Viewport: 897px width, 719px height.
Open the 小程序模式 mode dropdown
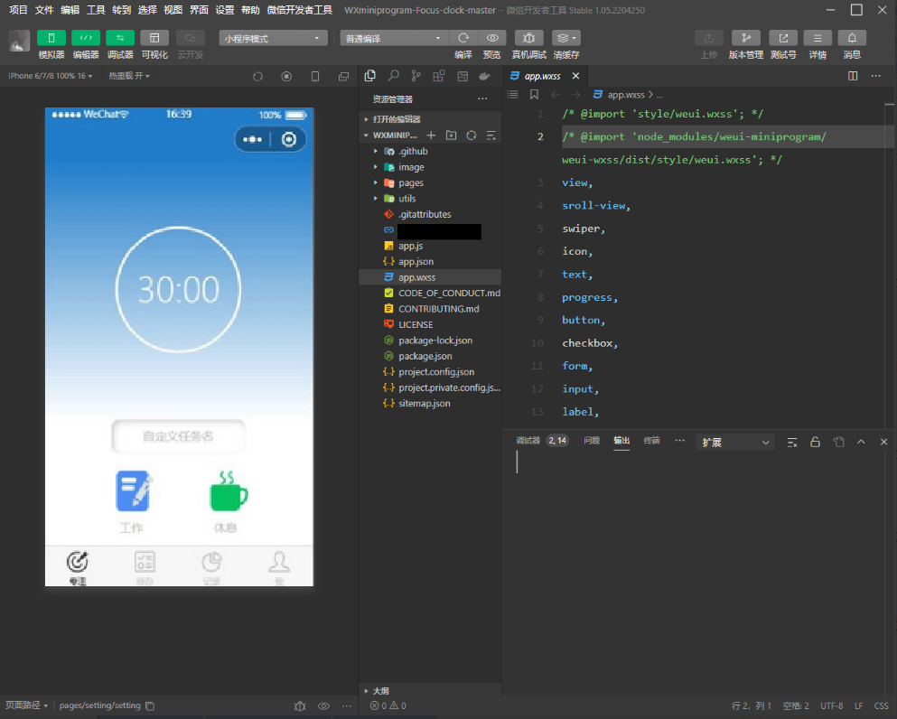(273, 38)
